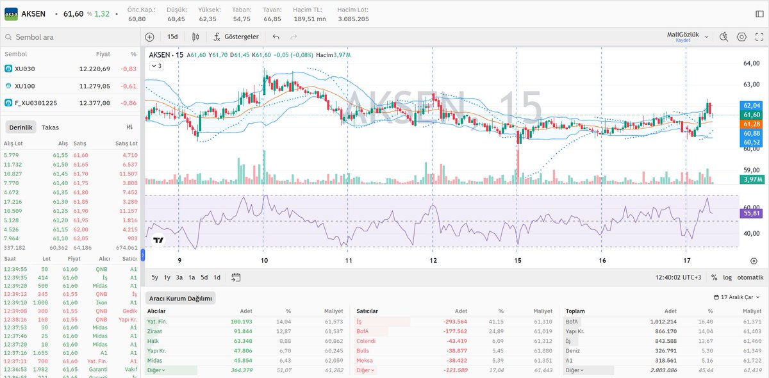Toggle the otomatik auto scale option
Screen dimensions: 769x378
[x=750, y=277]
